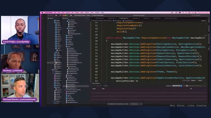
Task: Click the Code column header
Action: [x=103, y=89]
